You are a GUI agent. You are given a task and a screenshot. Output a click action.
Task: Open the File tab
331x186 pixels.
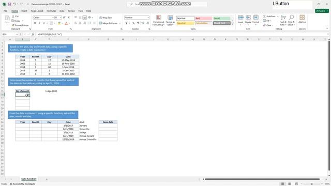pyautogui.click(x=5, y=11)
